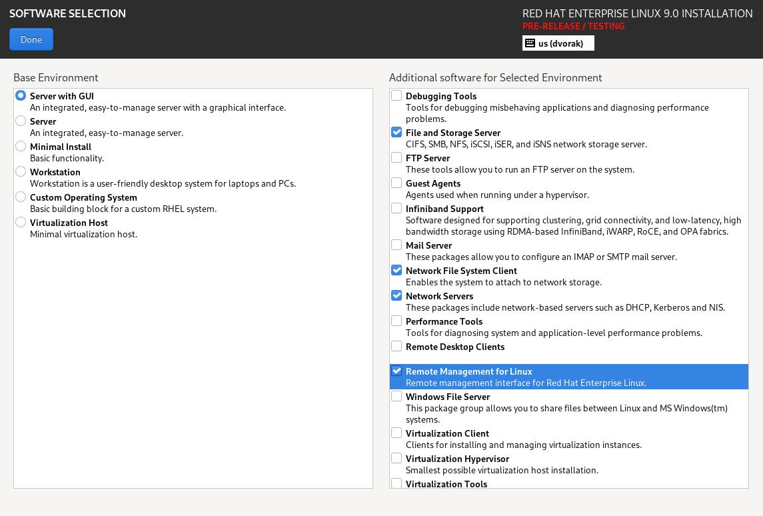Open the "us (dvorak)" keyboard layout selector
This screenshot has width=763, height=516.
pyautogui.click(x=563, y=43)
